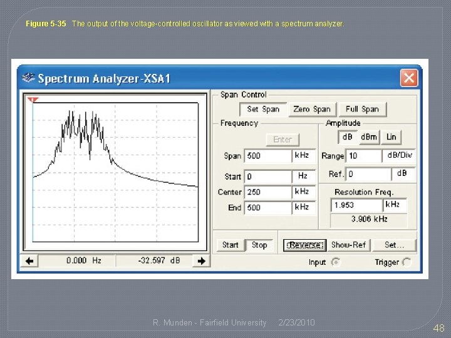Image resolution: width=451 pixels, height=338 pixels.
Task: Switch amplitude to dBm mode
Action: (x=369, y=137)
